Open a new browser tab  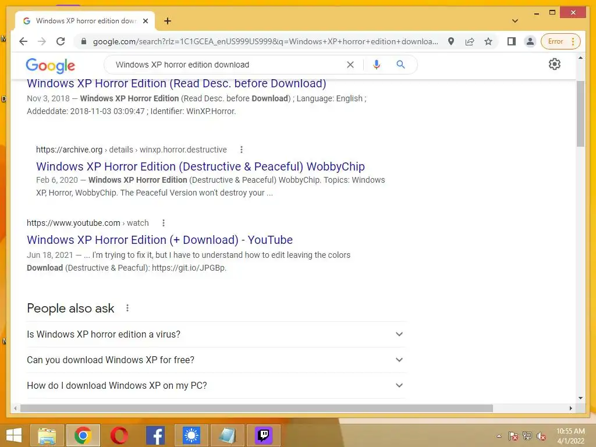click(168, 21)
